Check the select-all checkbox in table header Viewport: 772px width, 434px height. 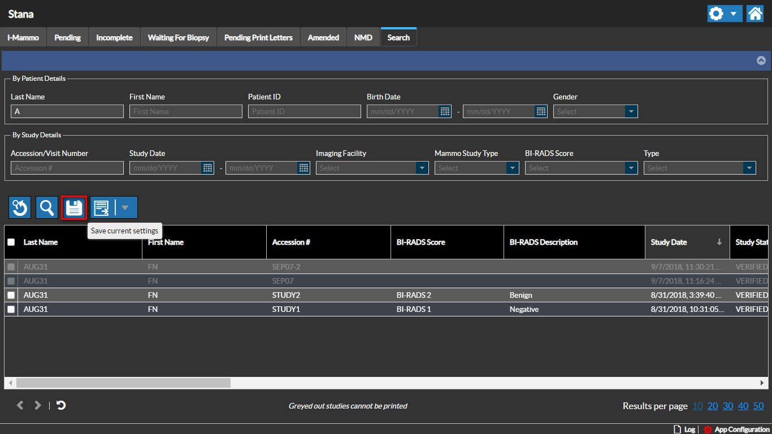(x=11, y=242)
